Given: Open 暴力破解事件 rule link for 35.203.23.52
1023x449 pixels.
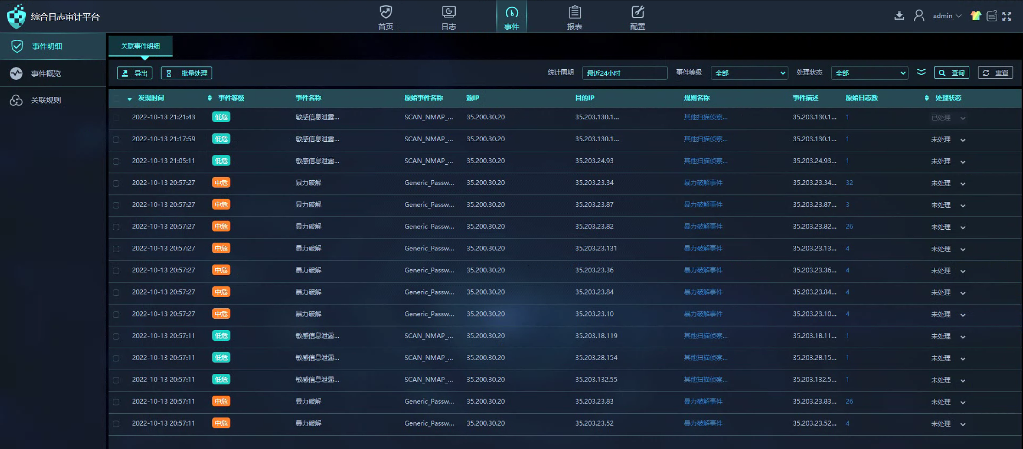Looking at the screenshot, I should click(703, 423).
